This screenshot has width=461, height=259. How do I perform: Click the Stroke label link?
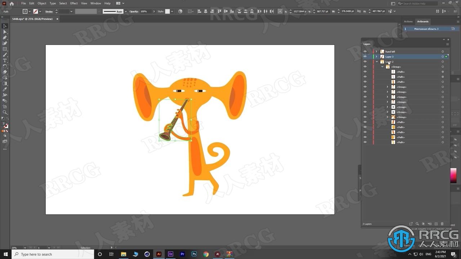(49, 12)
